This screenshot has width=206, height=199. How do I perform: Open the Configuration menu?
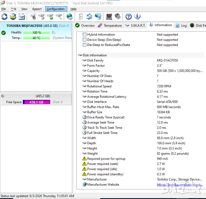pos(56,9)
